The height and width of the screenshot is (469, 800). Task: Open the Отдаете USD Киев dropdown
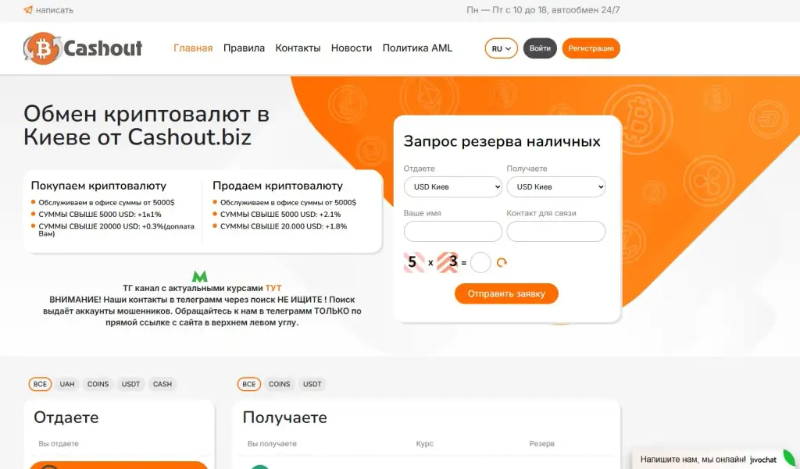tap(453, 187)
